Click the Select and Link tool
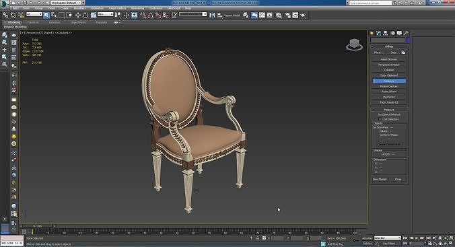The image size is (455, 247). 5,15
